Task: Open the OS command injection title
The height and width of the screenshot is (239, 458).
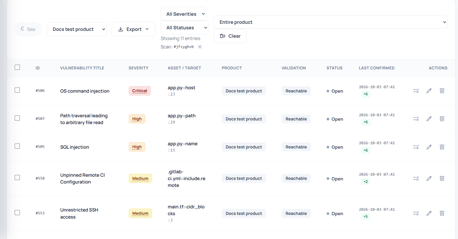Action: point(85,91)
